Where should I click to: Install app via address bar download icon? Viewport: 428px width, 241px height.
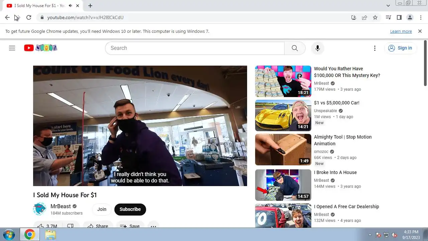pos(354,17)
